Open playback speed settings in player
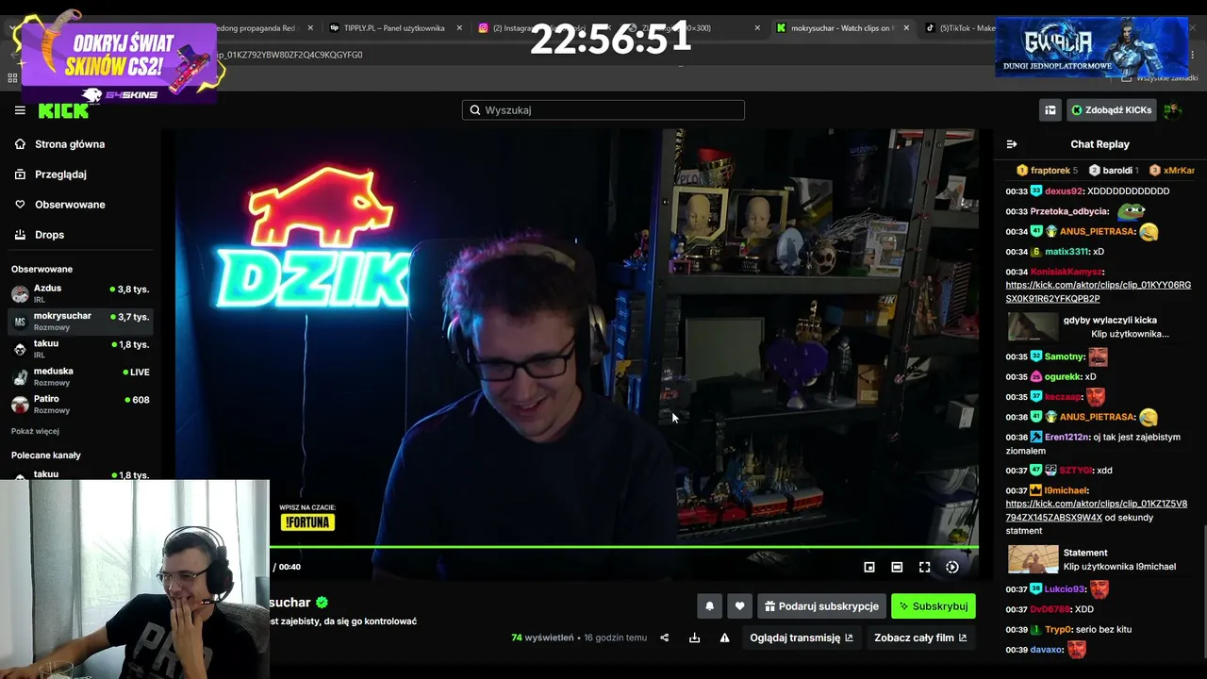Image resolution: width=1207 pixels, height=679 pixels. pos(952,567)
